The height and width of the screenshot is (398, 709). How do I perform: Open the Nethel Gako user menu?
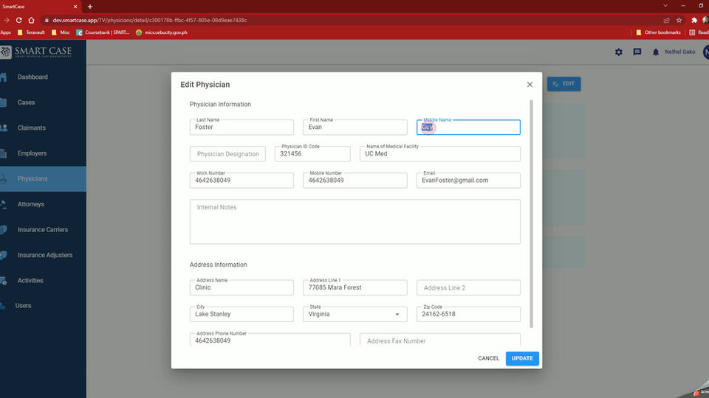click(x=679, y=52)
